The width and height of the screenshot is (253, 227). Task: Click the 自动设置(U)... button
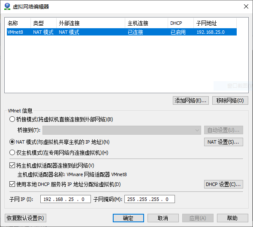click(223, 130)
